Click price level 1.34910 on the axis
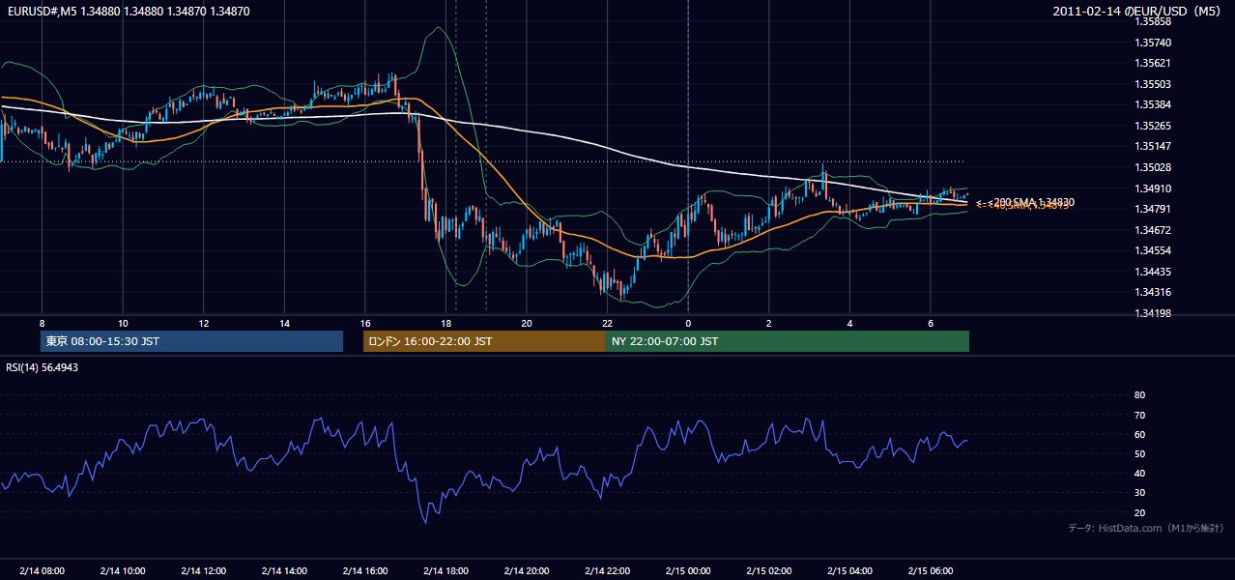 click(1155, 188)
